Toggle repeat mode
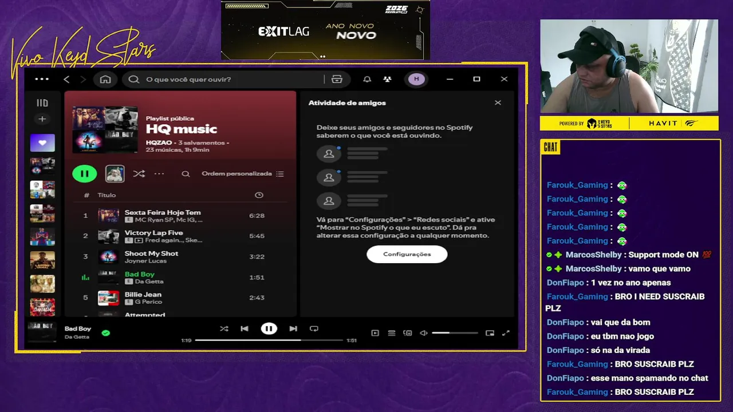Image resolution: width=733 pixels, height=412 pixels. coord(314,328)
